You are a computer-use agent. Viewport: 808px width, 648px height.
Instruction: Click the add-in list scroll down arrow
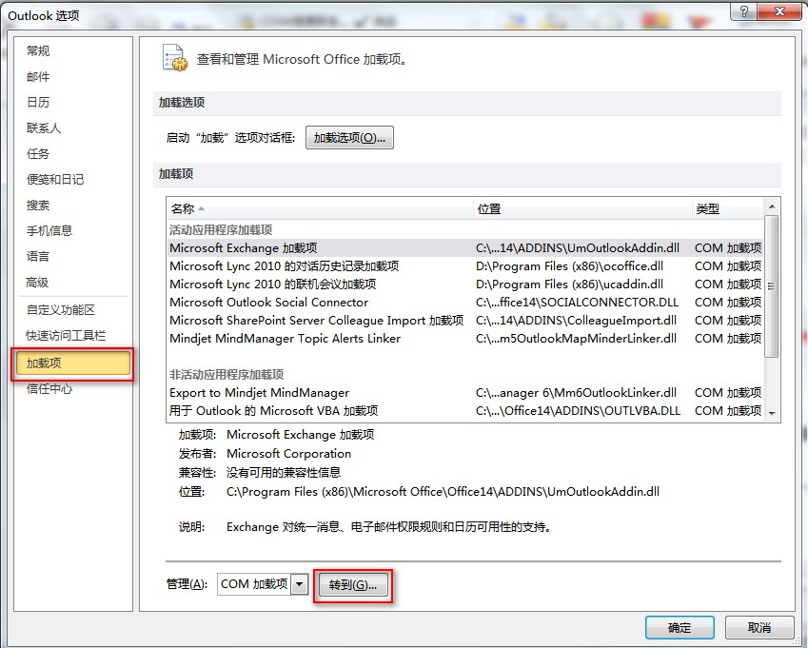pyautogui.click(x=772, y=414)
